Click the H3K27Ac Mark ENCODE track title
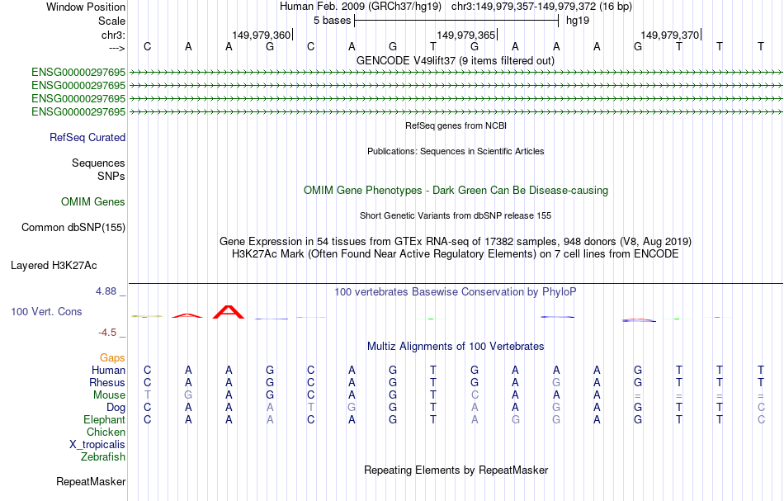The image size is (784, 501). (x=455, y=254)
